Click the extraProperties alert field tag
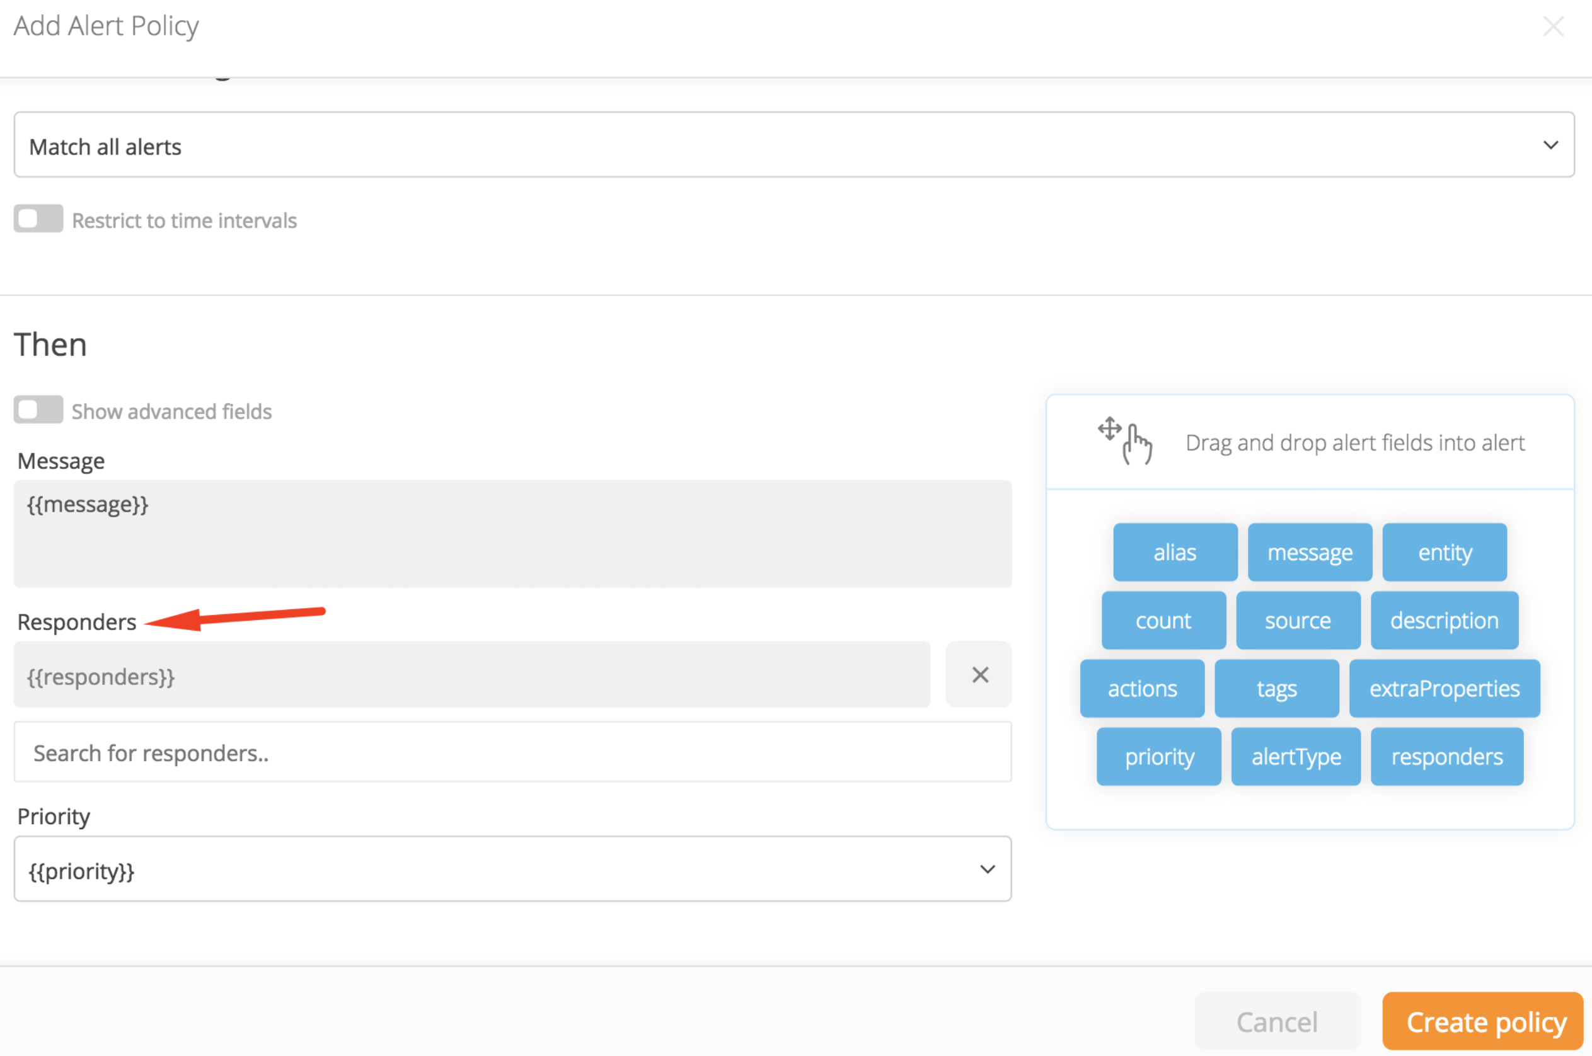This screenshot has height=1056, width=1592. (x=1443, y=687)
